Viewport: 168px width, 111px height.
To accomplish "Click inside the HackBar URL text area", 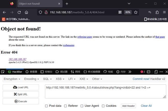I will 105,91.
